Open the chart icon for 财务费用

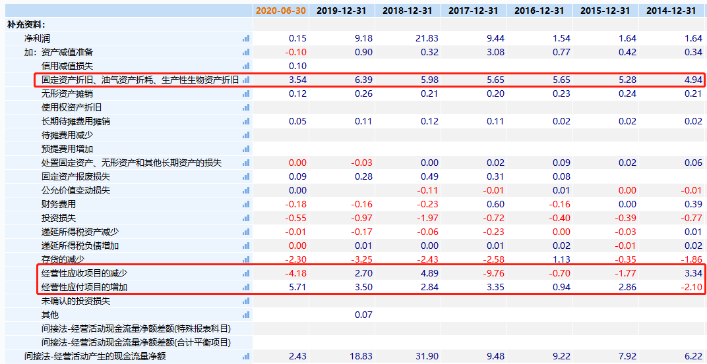tap(246, 204)
